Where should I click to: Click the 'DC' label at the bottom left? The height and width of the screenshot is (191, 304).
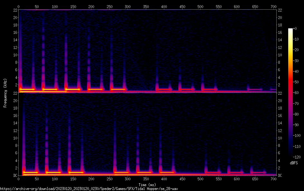(14, 176)
